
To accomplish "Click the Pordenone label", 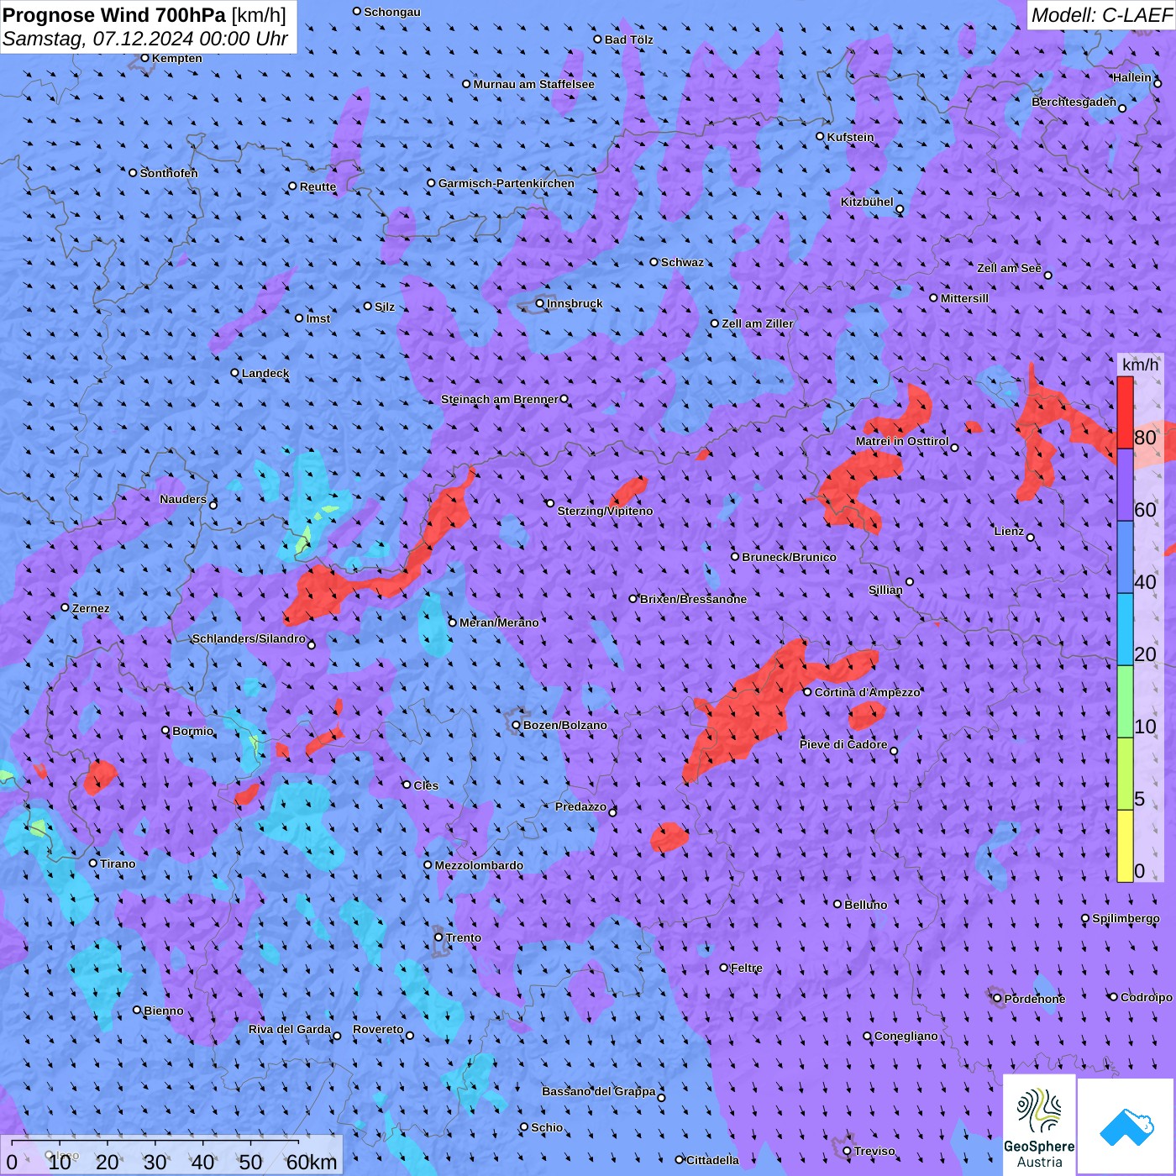I will 1035,999.
